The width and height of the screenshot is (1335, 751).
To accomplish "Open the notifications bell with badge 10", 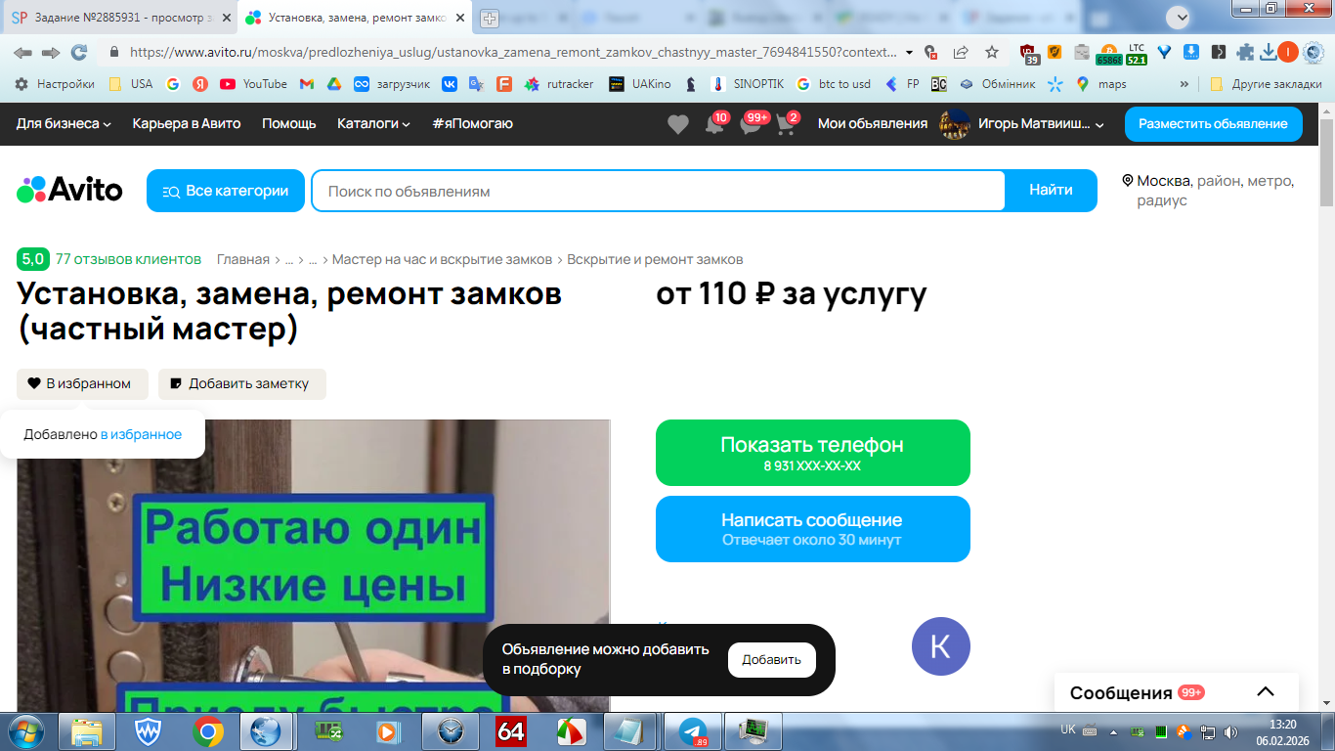I will click(714, 125).
